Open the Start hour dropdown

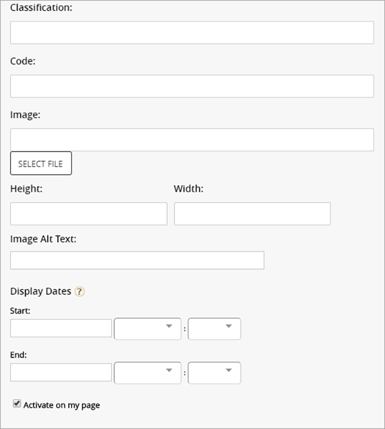click(x=147, y=329)
